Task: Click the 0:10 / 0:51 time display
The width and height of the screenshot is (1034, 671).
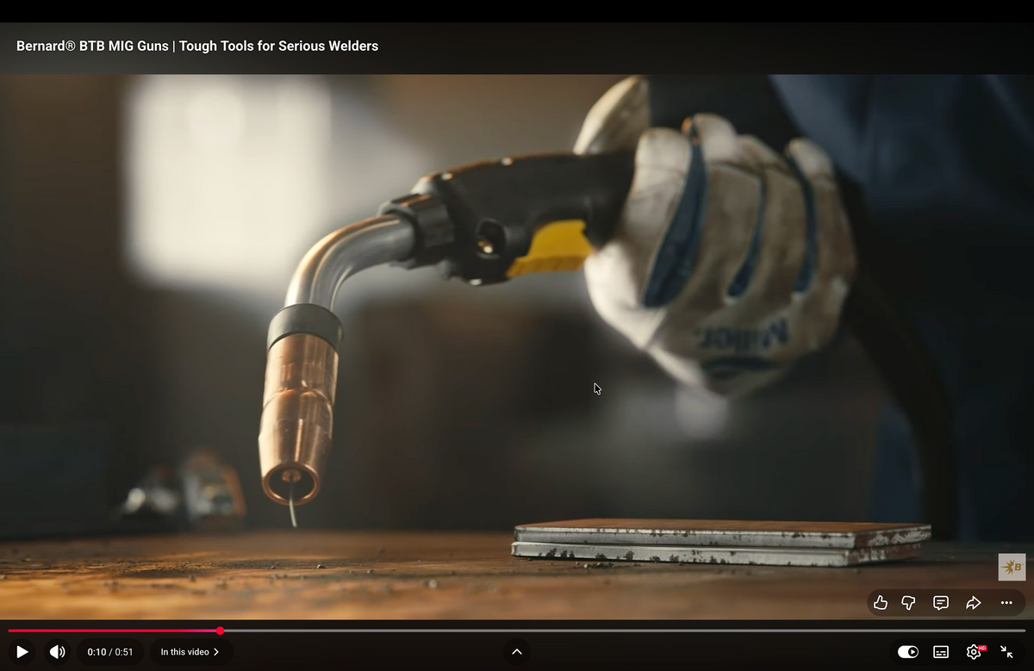Action: [x=110, y=652]
